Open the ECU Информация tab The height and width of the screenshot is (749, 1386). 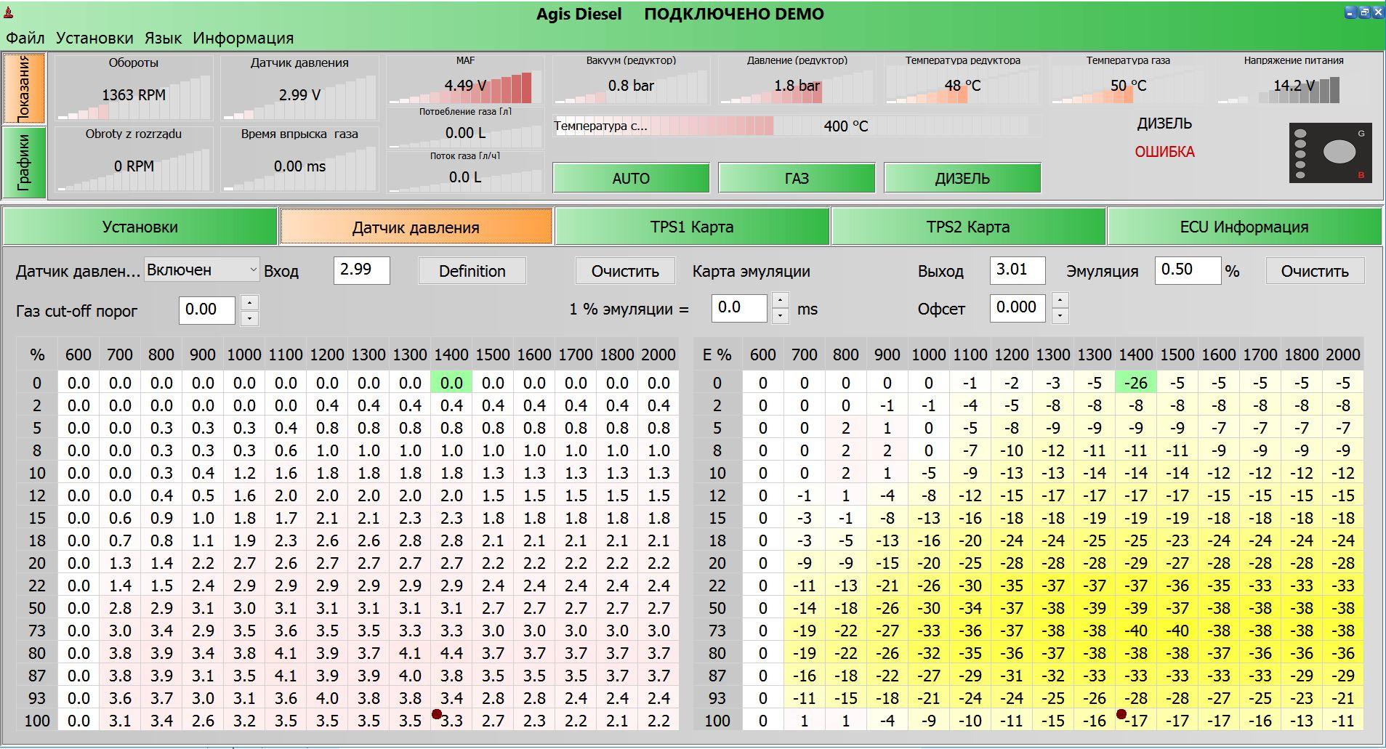(1244, 227)
